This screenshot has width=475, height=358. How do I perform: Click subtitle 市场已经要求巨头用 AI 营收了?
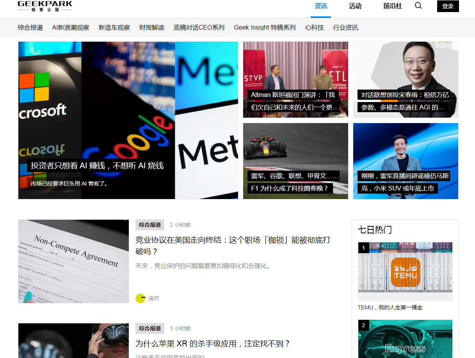click(69, 183)
